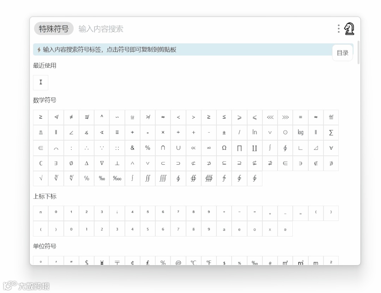Copy the perpendicular ⊥ symbol
Viewport: 381px width, 293px height.
point(117,163)
